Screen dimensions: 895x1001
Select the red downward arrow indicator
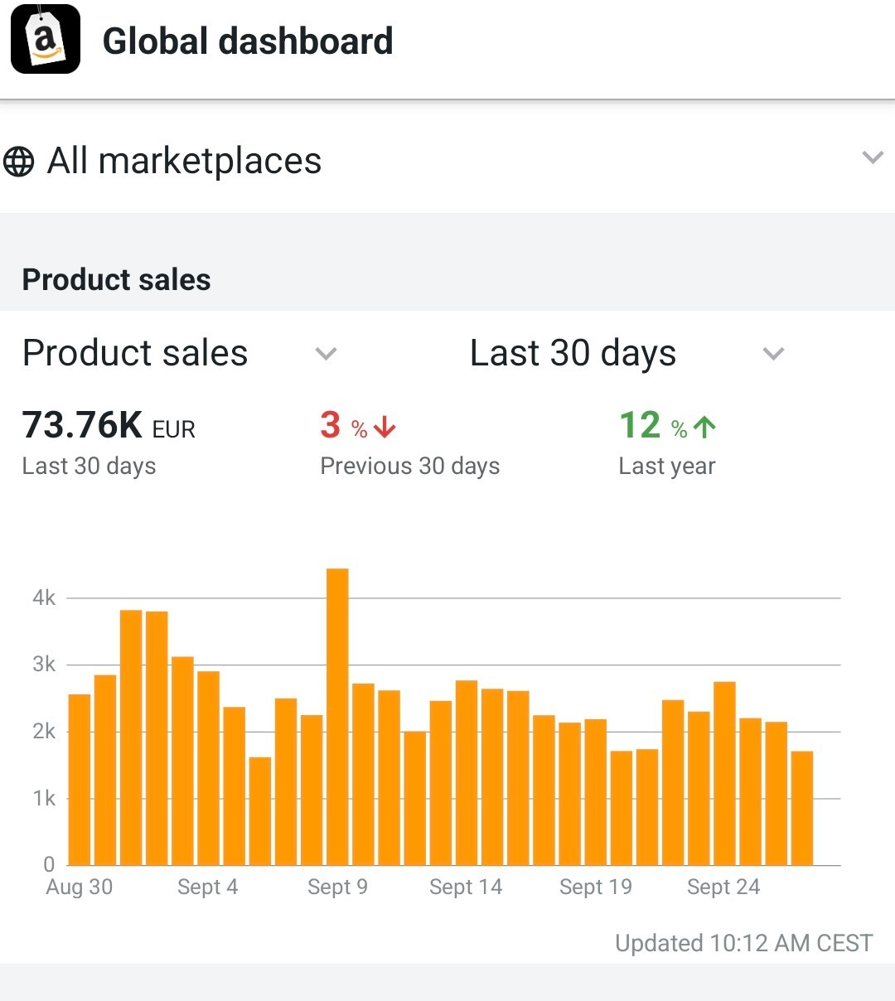(384, 424)
